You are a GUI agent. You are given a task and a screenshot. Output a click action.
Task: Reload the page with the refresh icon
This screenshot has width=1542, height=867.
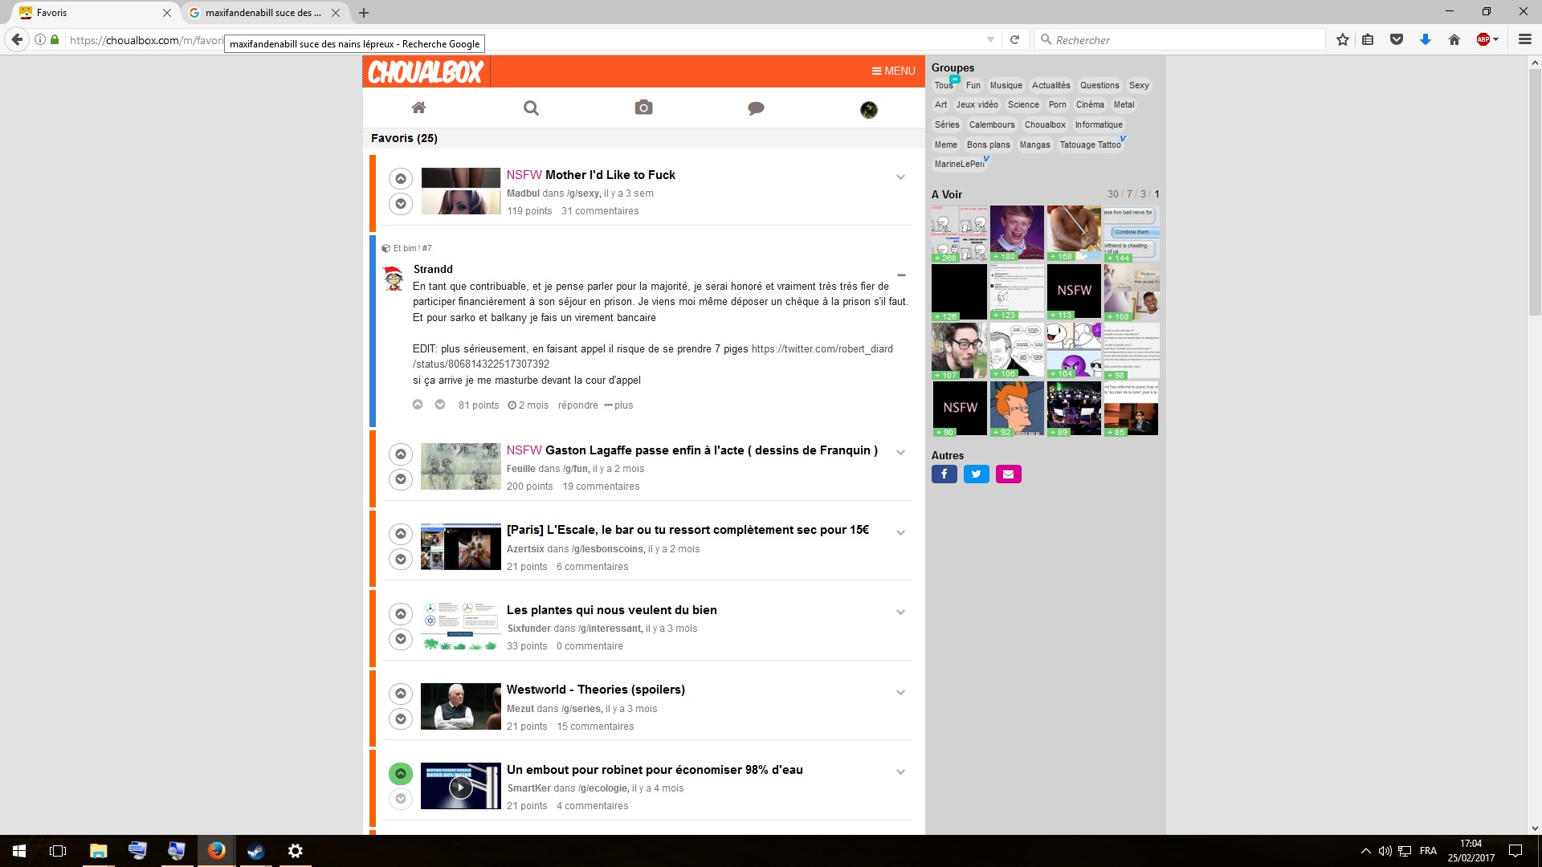click(1014, 39)
